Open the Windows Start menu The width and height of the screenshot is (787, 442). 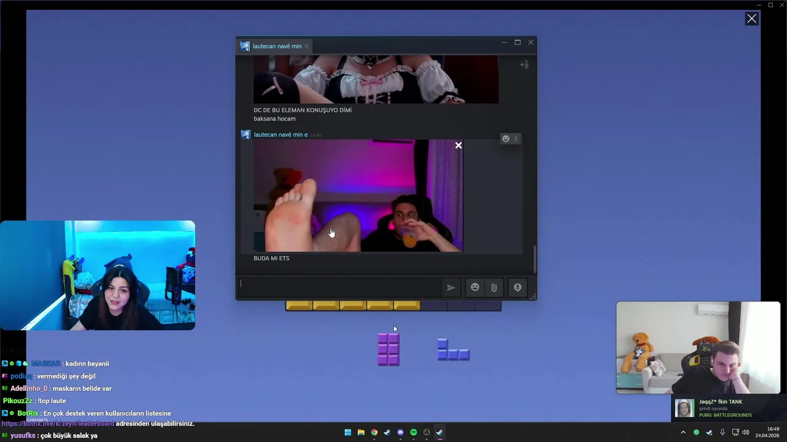point(347,432)
